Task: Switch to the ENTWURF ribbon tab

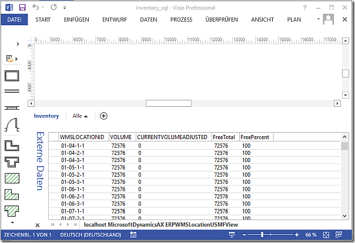Action: [115, 20]
